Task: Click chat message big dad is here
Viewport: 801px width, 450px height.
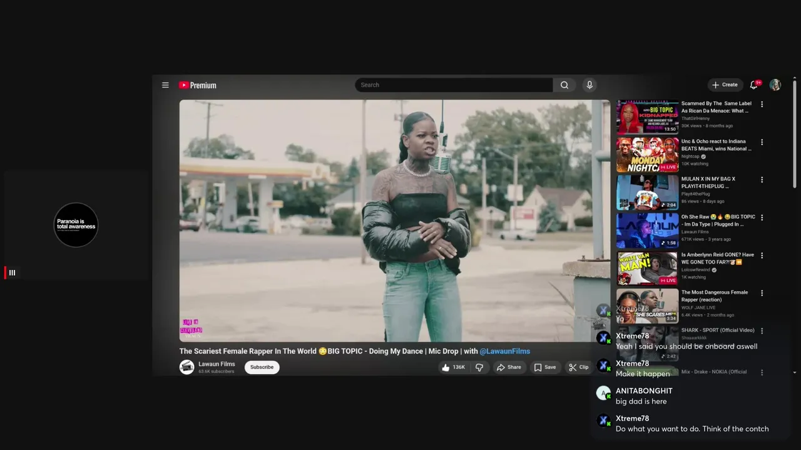Action: [x=641, y=401]
